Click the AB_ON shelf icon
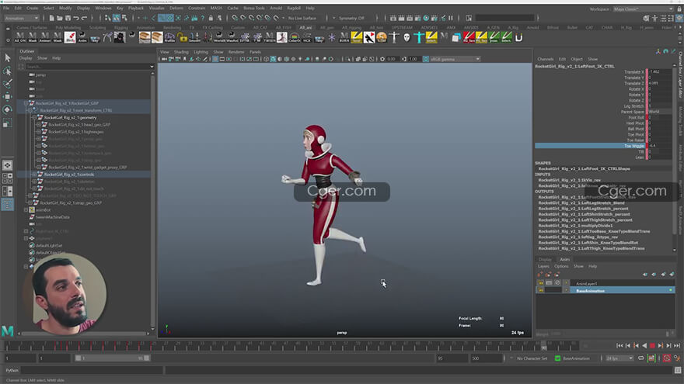684x384 pixels. [20, 37]
